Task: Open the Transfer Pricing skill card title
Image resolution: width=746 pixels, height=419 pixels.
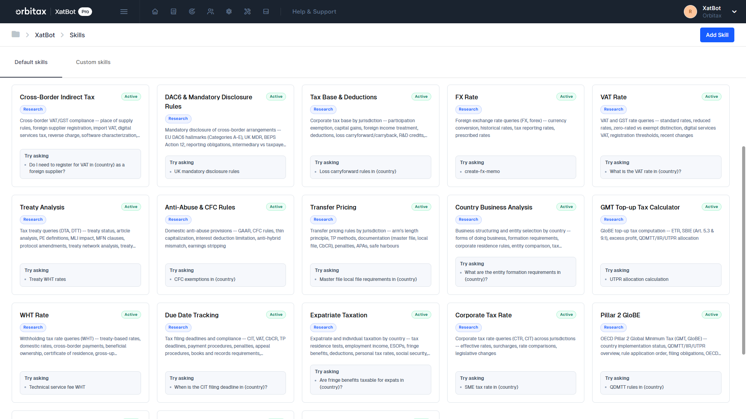Action: pyautogui.click(x=333, y=207)
